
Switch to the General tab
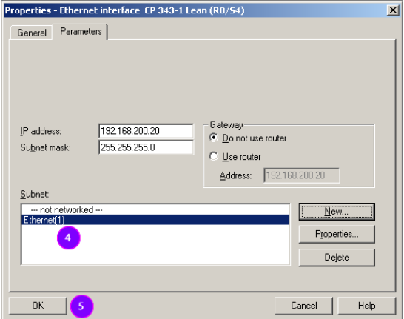pos(31,33)
